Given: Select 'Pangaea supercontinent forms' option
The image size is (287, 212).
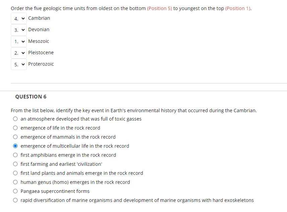Looking at the screenshot, I should (15, 191).
